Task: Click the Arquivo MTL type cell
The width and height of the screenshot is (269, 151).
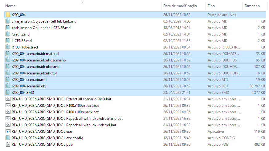Action: (218, 80)
